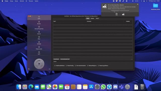Click the Comment column header

(89, 21)
